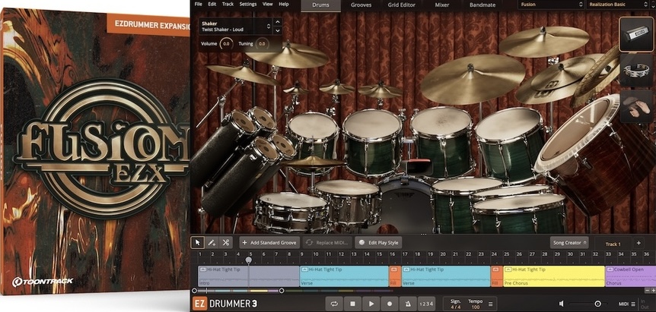The width and height of the screenshot is (656, 312).
Task: Toggle loop playback
Action: (334, 304)
